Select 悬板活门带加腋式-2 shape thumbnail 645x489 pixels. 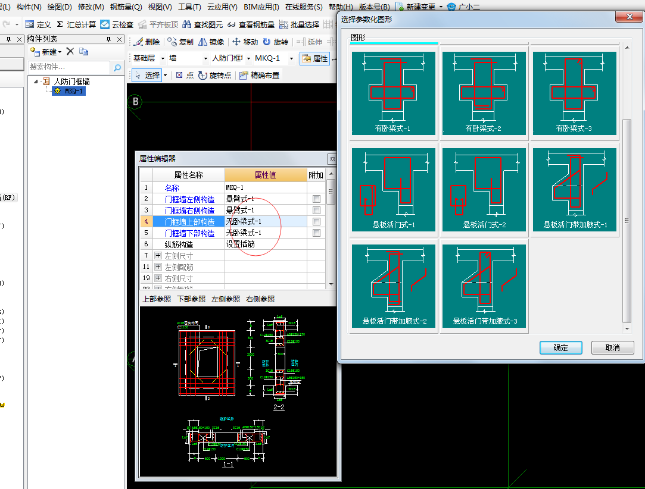click(x=393, y=286)
